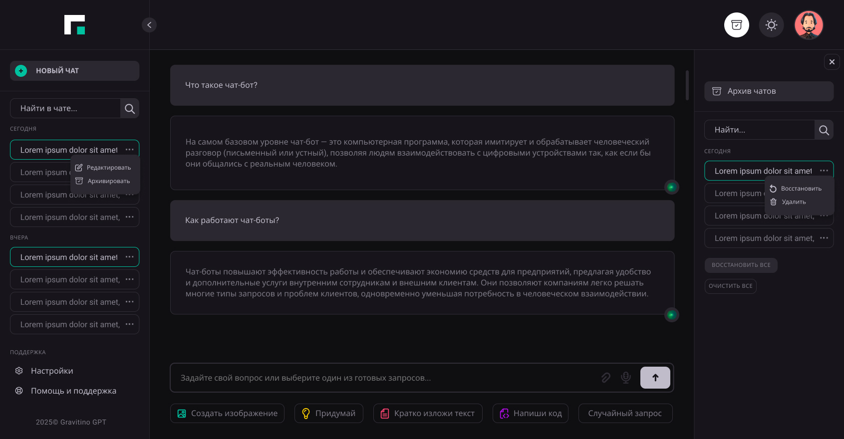Open options menu for first chat under ВЧЕРА
Image resolution: width=844 pixels, height=439 pixels.
pyautogui.click(x=130, y=257)
